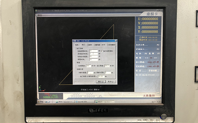Click the increase tracking <+> arrow
Screen dimensions: 198x123
(x=155, y=58)
